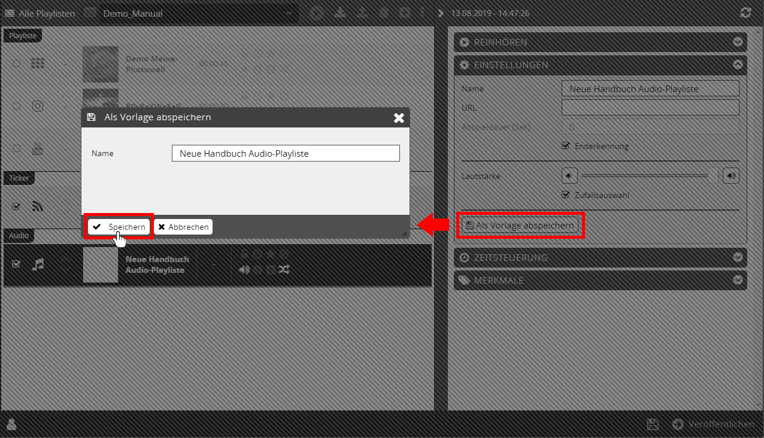This screenshot has width=764, height=438.
Task: Expand the MERKMALE section
Action: (x=738, y=280)
